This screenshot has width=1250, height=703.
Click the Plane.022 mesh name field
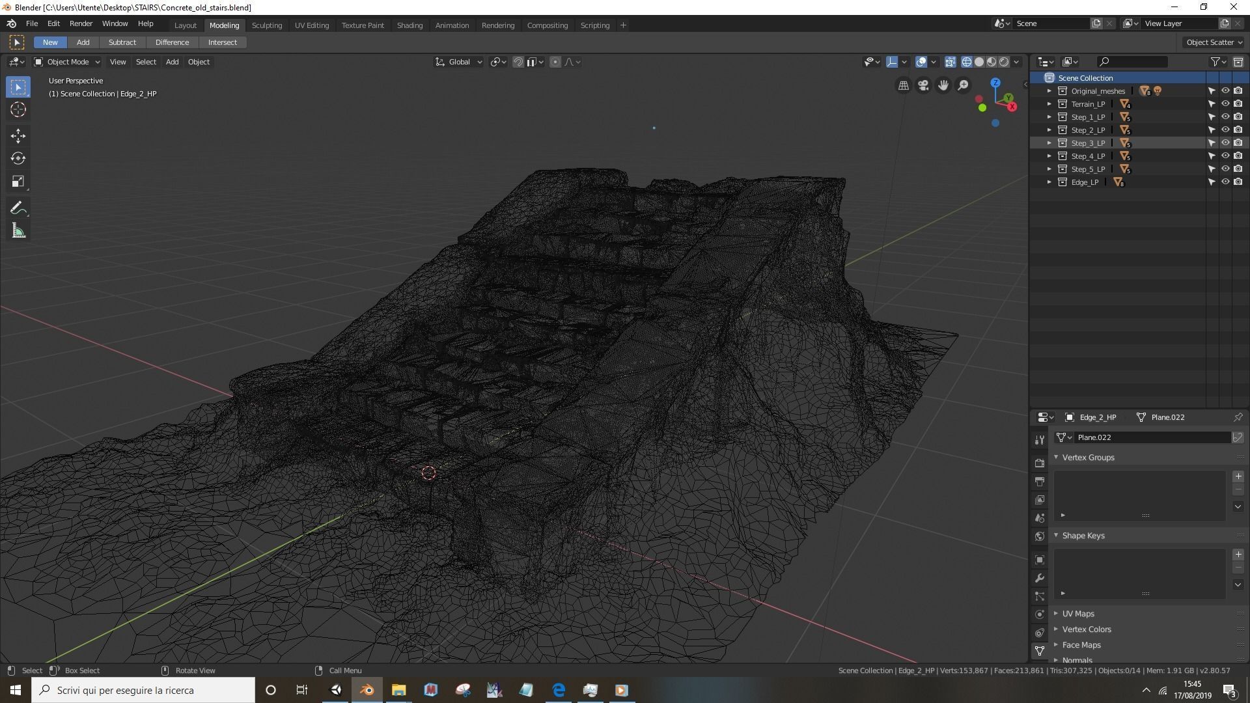[x=1152, y=437]
